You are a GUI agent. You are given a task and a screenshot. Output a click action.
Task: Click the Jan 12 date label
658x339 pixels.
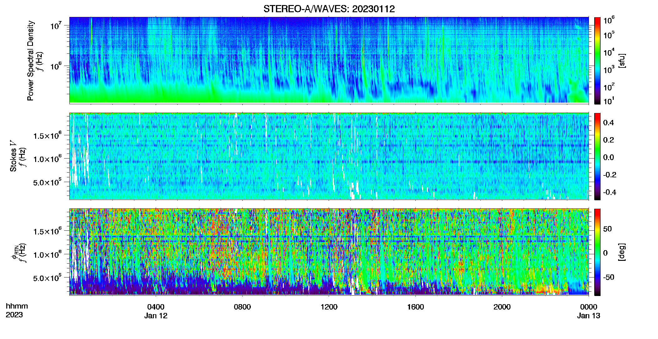(x=156, y=316)
